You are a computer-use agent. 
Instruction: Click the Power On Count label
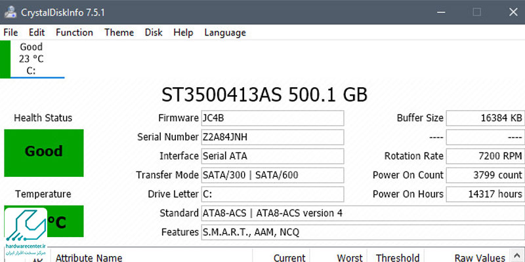[x=408, y=175]
